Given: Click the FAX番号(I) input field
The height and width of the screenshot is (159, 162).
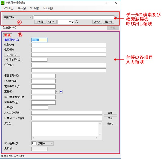Looking at the screenshot, I should (x=43, y=81).
